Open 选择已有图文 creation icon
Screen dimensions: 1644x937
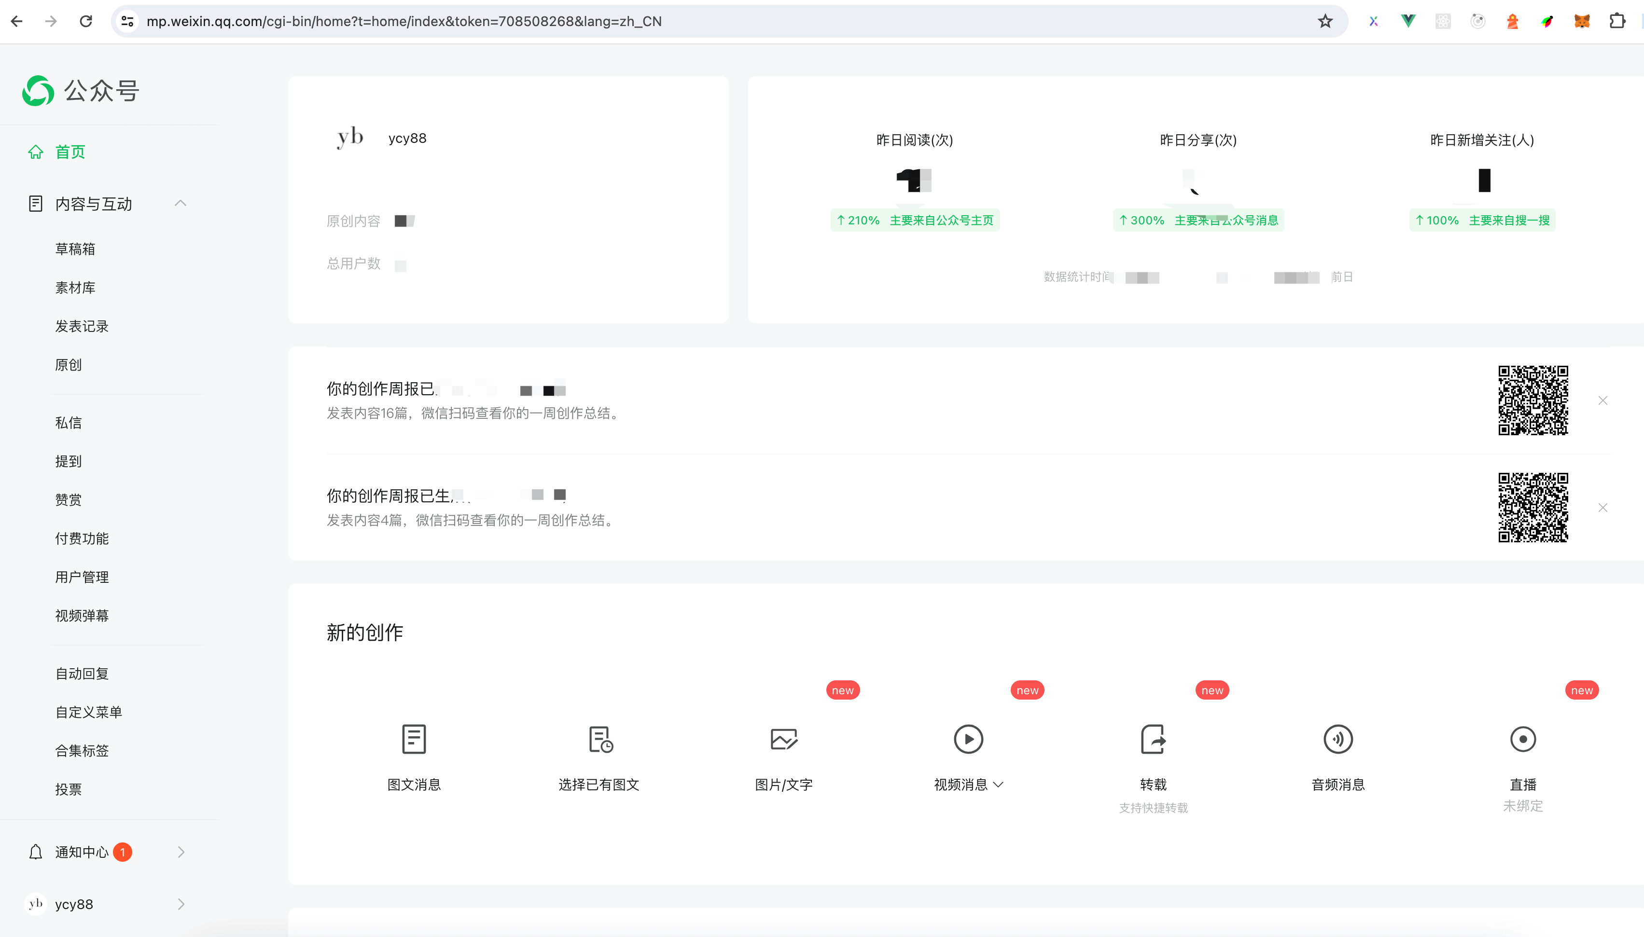pyautogui.click(x=599, y=739)
